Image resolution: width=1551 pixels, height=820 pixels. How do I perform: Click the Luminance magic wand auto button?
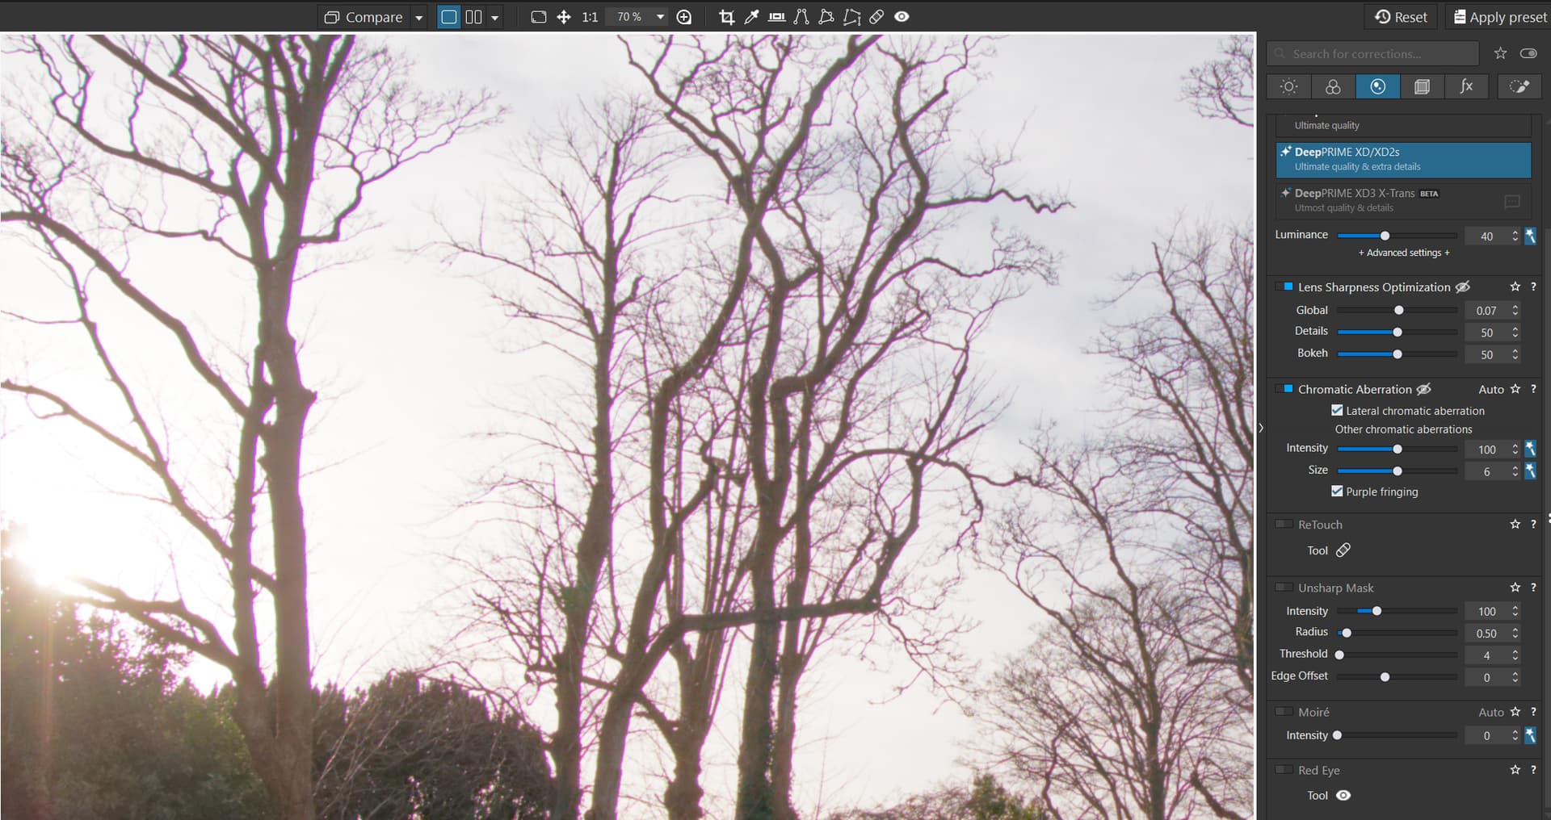point(1530,236)
